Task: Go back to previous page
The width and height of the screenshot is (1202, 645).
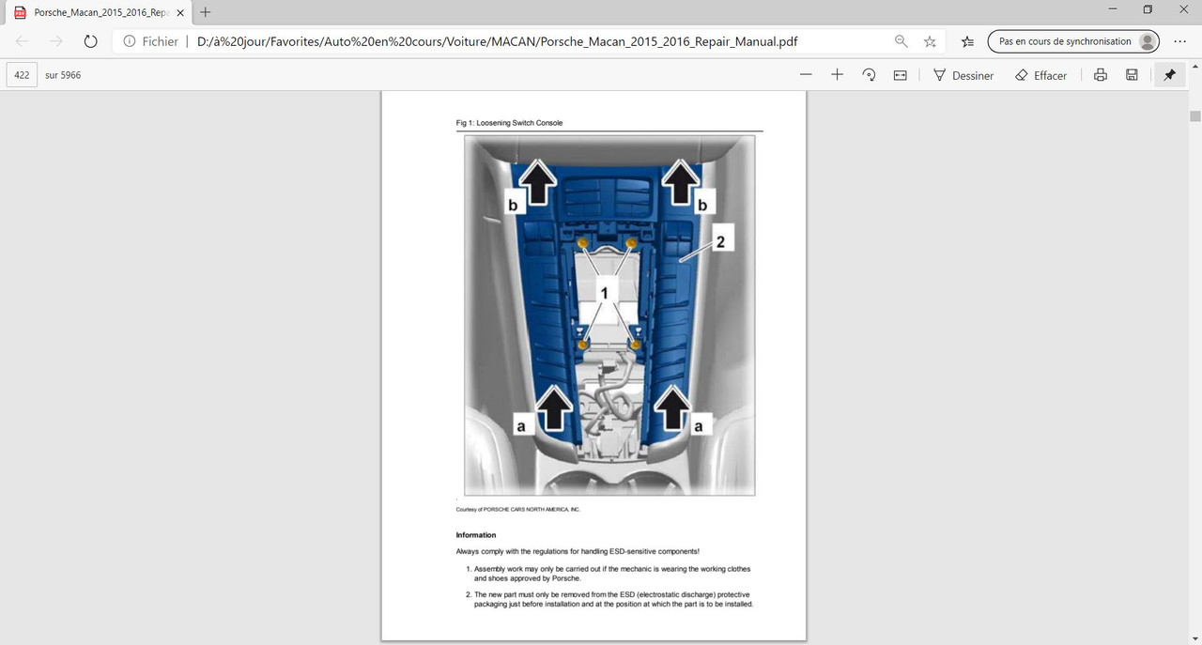Action: 23,41
